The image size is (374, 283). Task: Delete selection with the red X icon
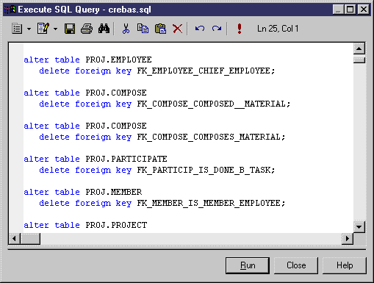178,29
